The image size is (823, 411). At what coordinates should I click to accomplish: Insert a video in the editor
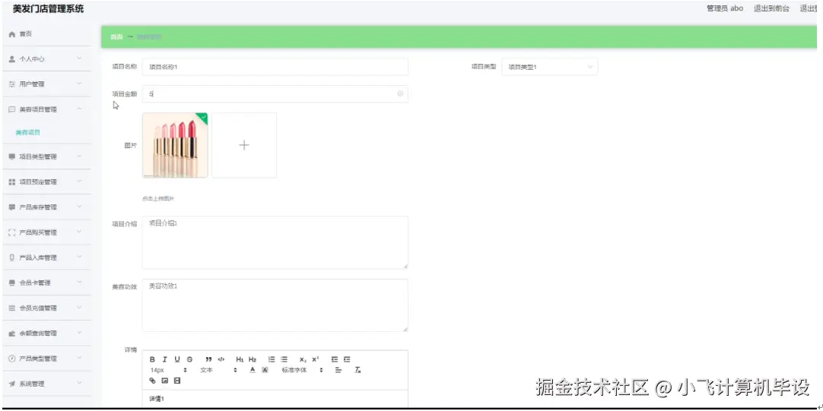coord(177,381)
